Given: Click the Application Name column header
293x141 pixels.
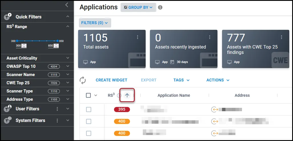Looking at the screenshot, I should tap(174, 95).
